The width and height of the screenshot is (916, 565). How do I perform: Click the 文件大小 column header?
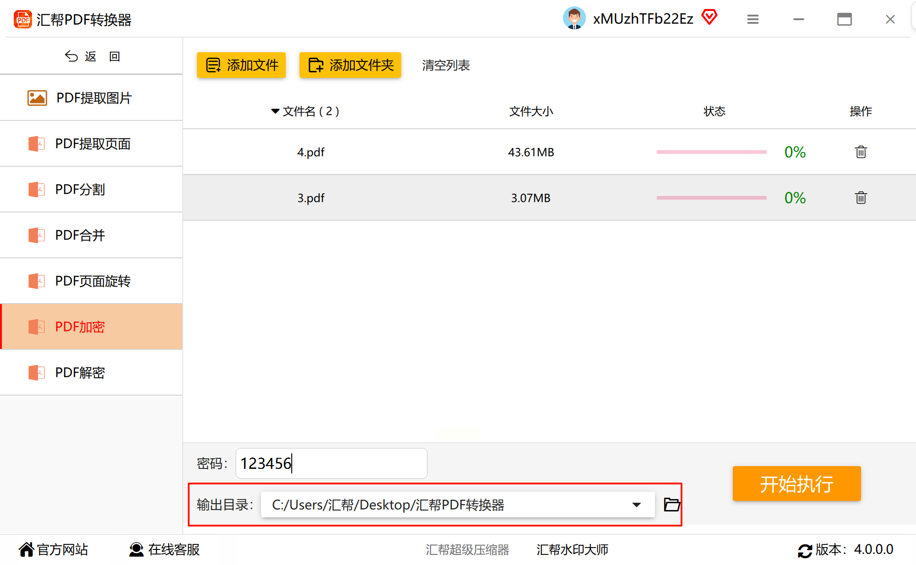point(531,111)
